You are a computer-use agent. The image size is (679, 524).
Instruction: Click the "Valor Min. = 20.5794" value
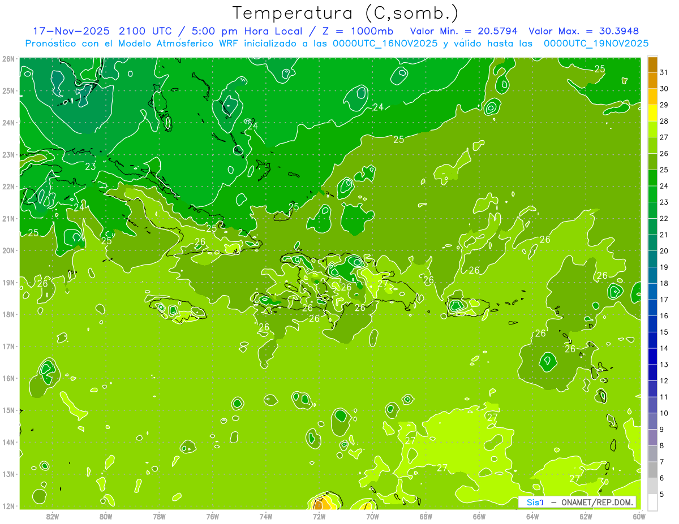[x=463, y=31]
